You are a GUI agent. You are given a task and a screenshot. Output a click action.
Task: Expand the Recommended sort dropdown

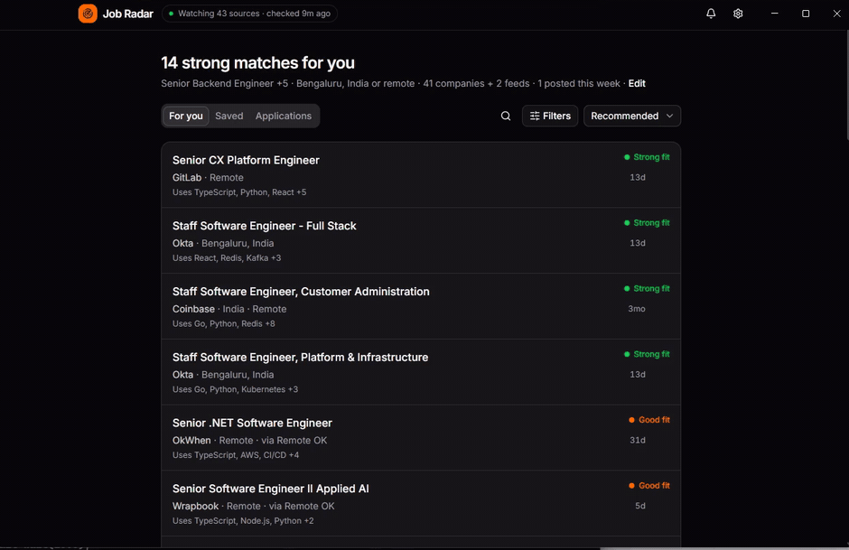click(632, 116)
